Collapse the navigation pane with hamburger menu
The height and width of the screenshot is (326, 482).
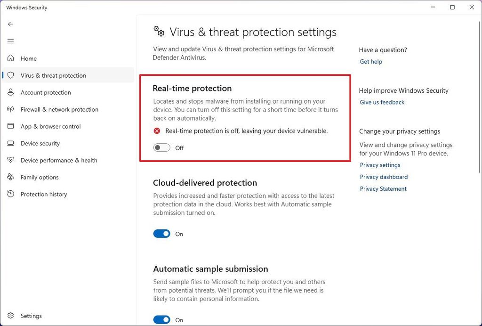[x=10, y=41]
